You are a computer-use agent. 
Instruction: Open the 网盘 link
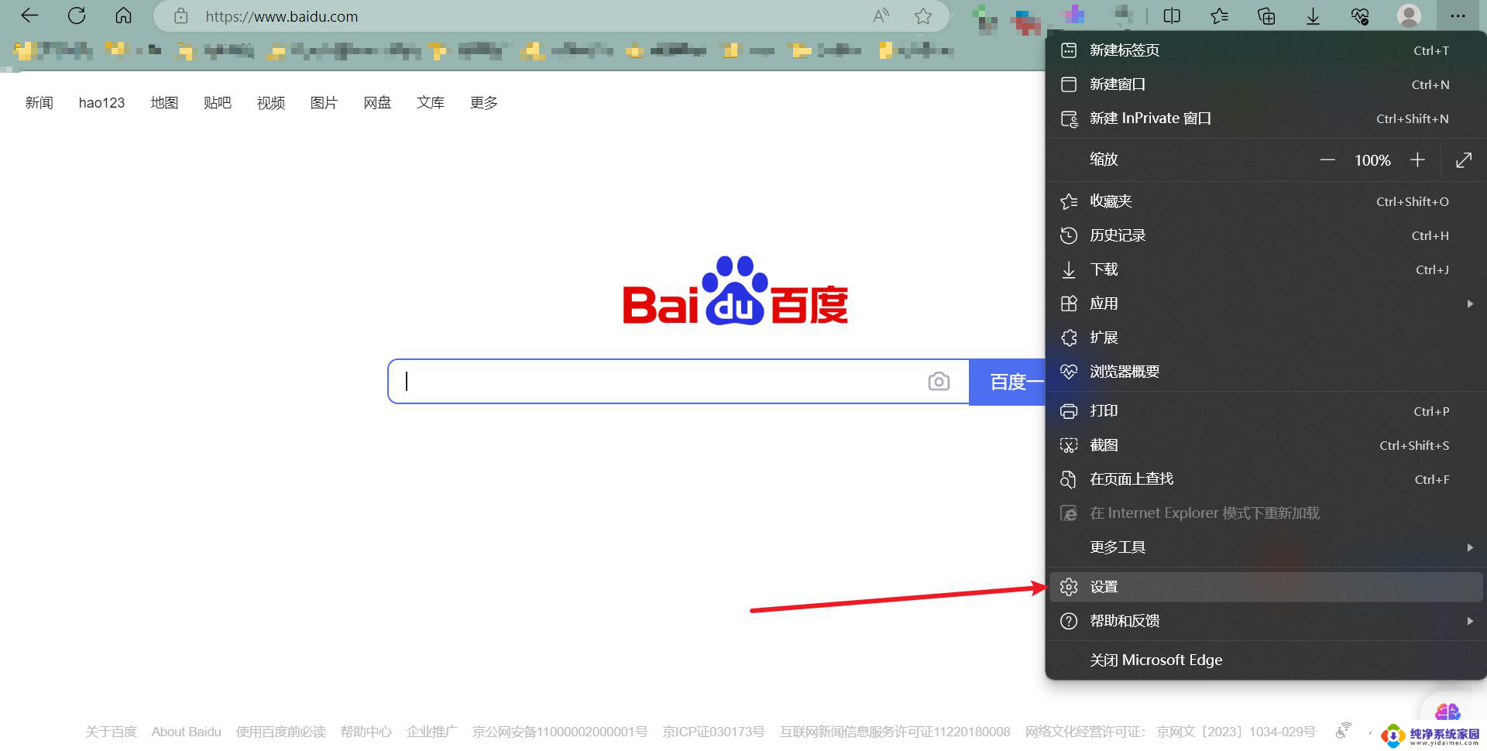coord(377,103)
